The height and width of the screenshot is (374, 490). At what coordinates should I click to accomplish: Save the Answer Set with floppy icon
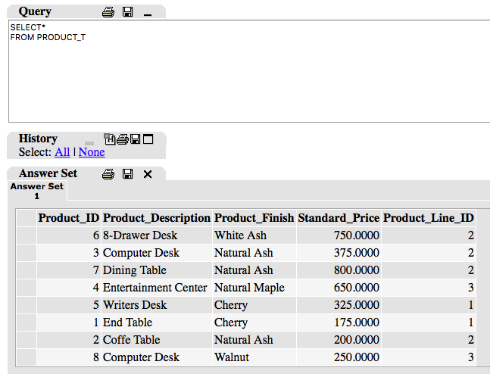coord(128,173)
